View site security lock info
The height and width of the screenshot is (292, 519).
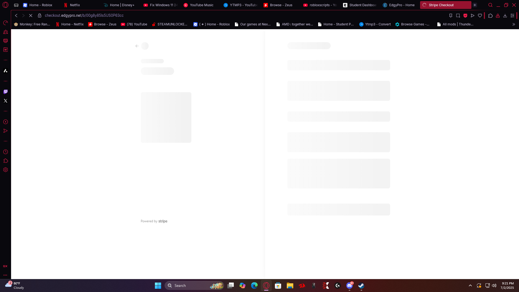pos(39,16)
